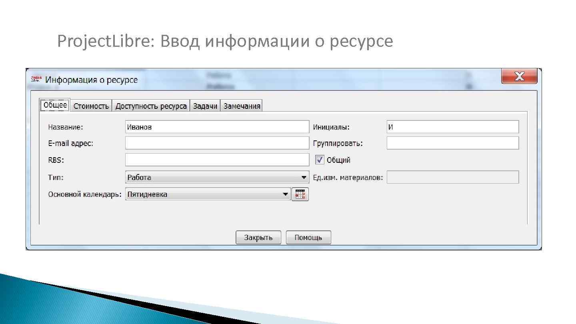This screenshot has height=324, width=576.
Task: Click the RBS input field
Action: 217,160
